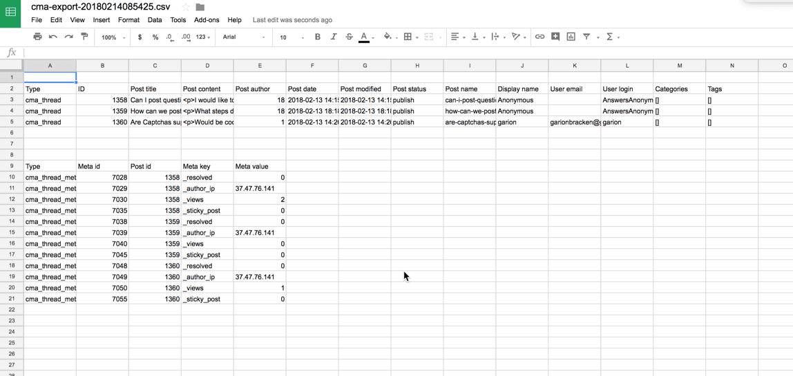
Task: Open the zoom level dropdown
Action: point(113,37)
